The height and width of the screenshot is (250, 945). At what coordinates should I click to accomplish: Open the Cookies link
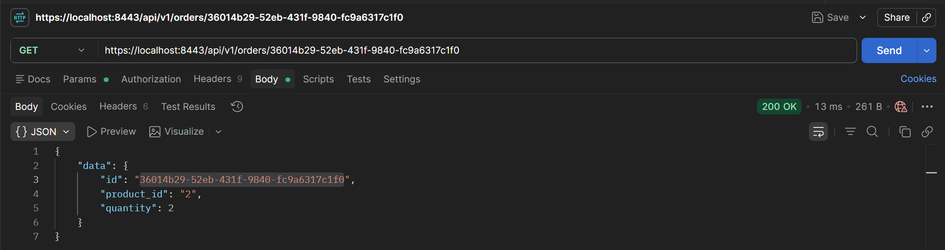[918, 79]
